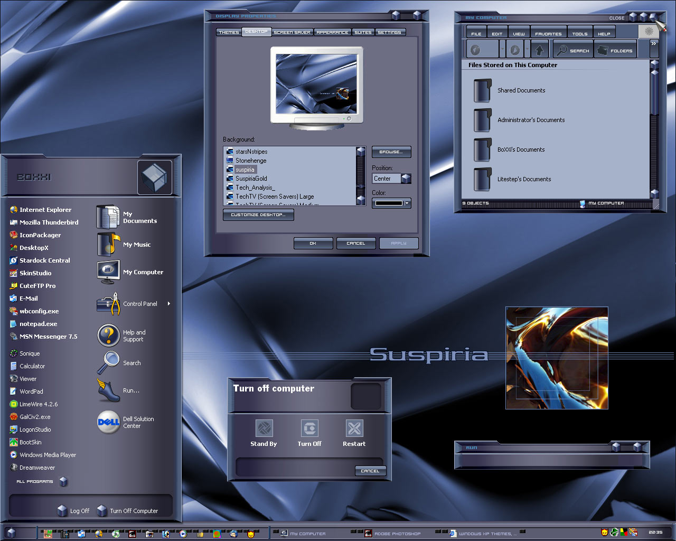The height and width of the screenshot is (541, 676).
Task: Click the black Color swatch
Action: (x=389, y=203)
